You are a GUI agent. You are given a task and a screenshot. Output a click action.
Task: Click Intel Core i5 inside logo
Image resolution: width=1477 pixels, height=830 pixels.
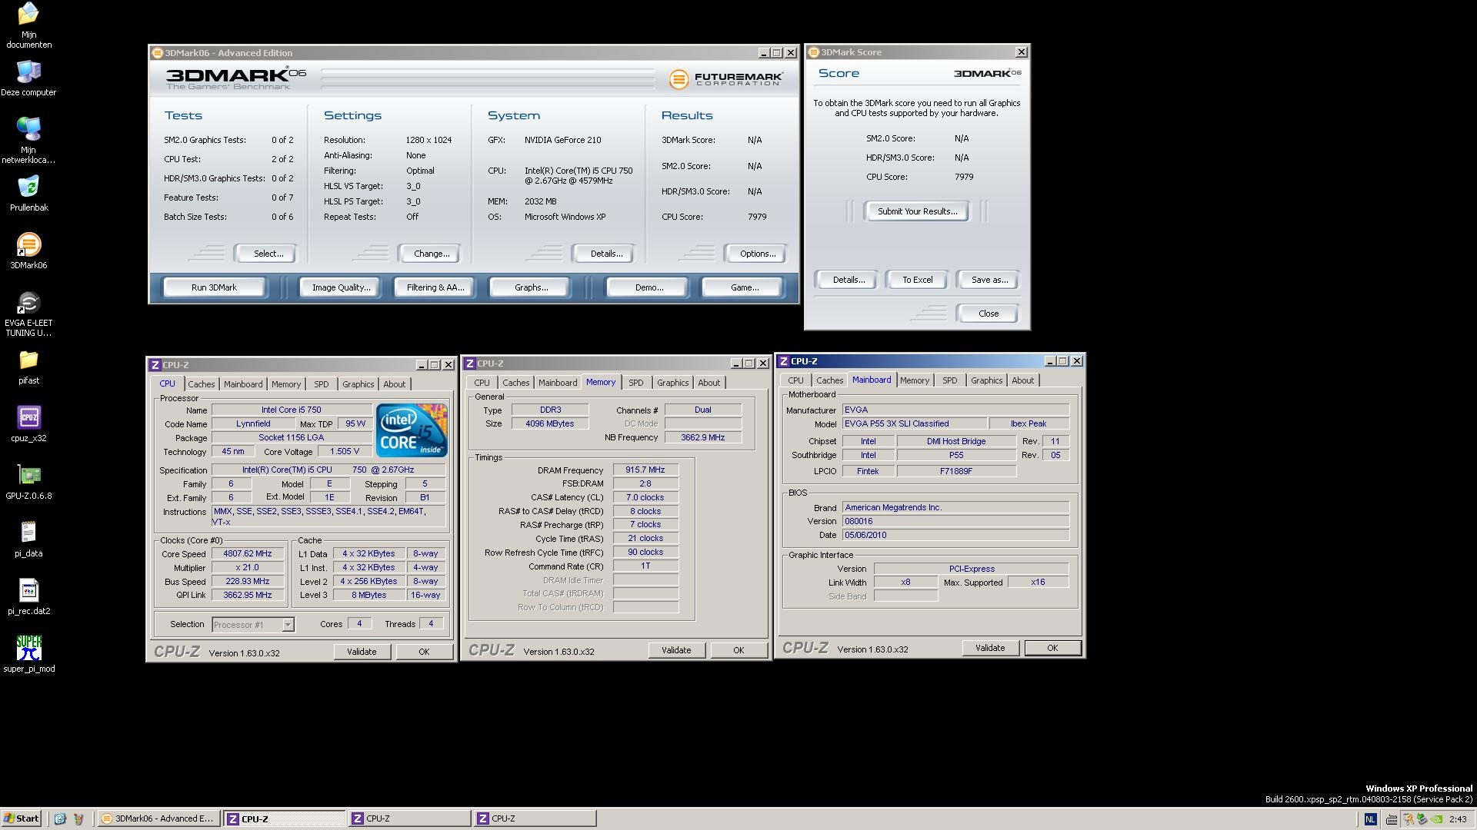[x=412, y=430]
